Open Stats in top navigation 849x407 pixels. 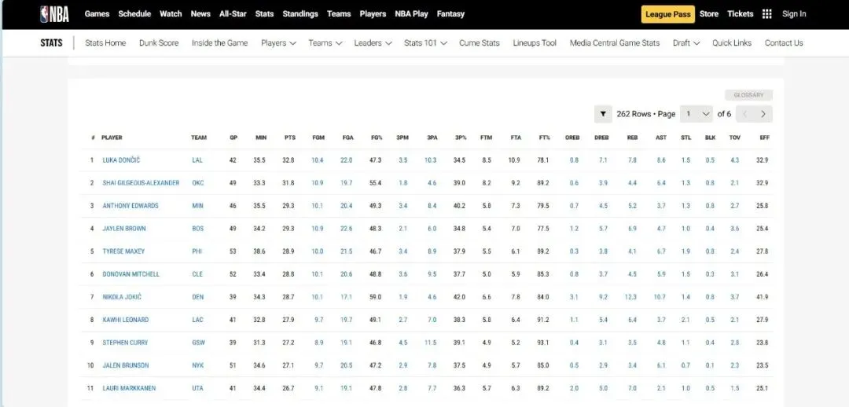pyautogui.click(x=264, y=14)
